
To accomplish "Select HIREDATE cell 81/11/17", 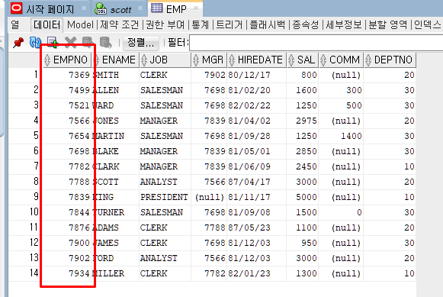I will (x=256, y=197).
